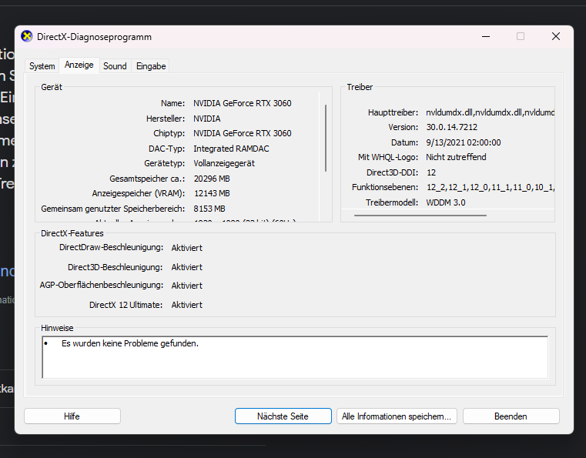This screenshot has height=458, width=586.
Task: Click the Treibermodell label
Action: click(x=392, y=202)
